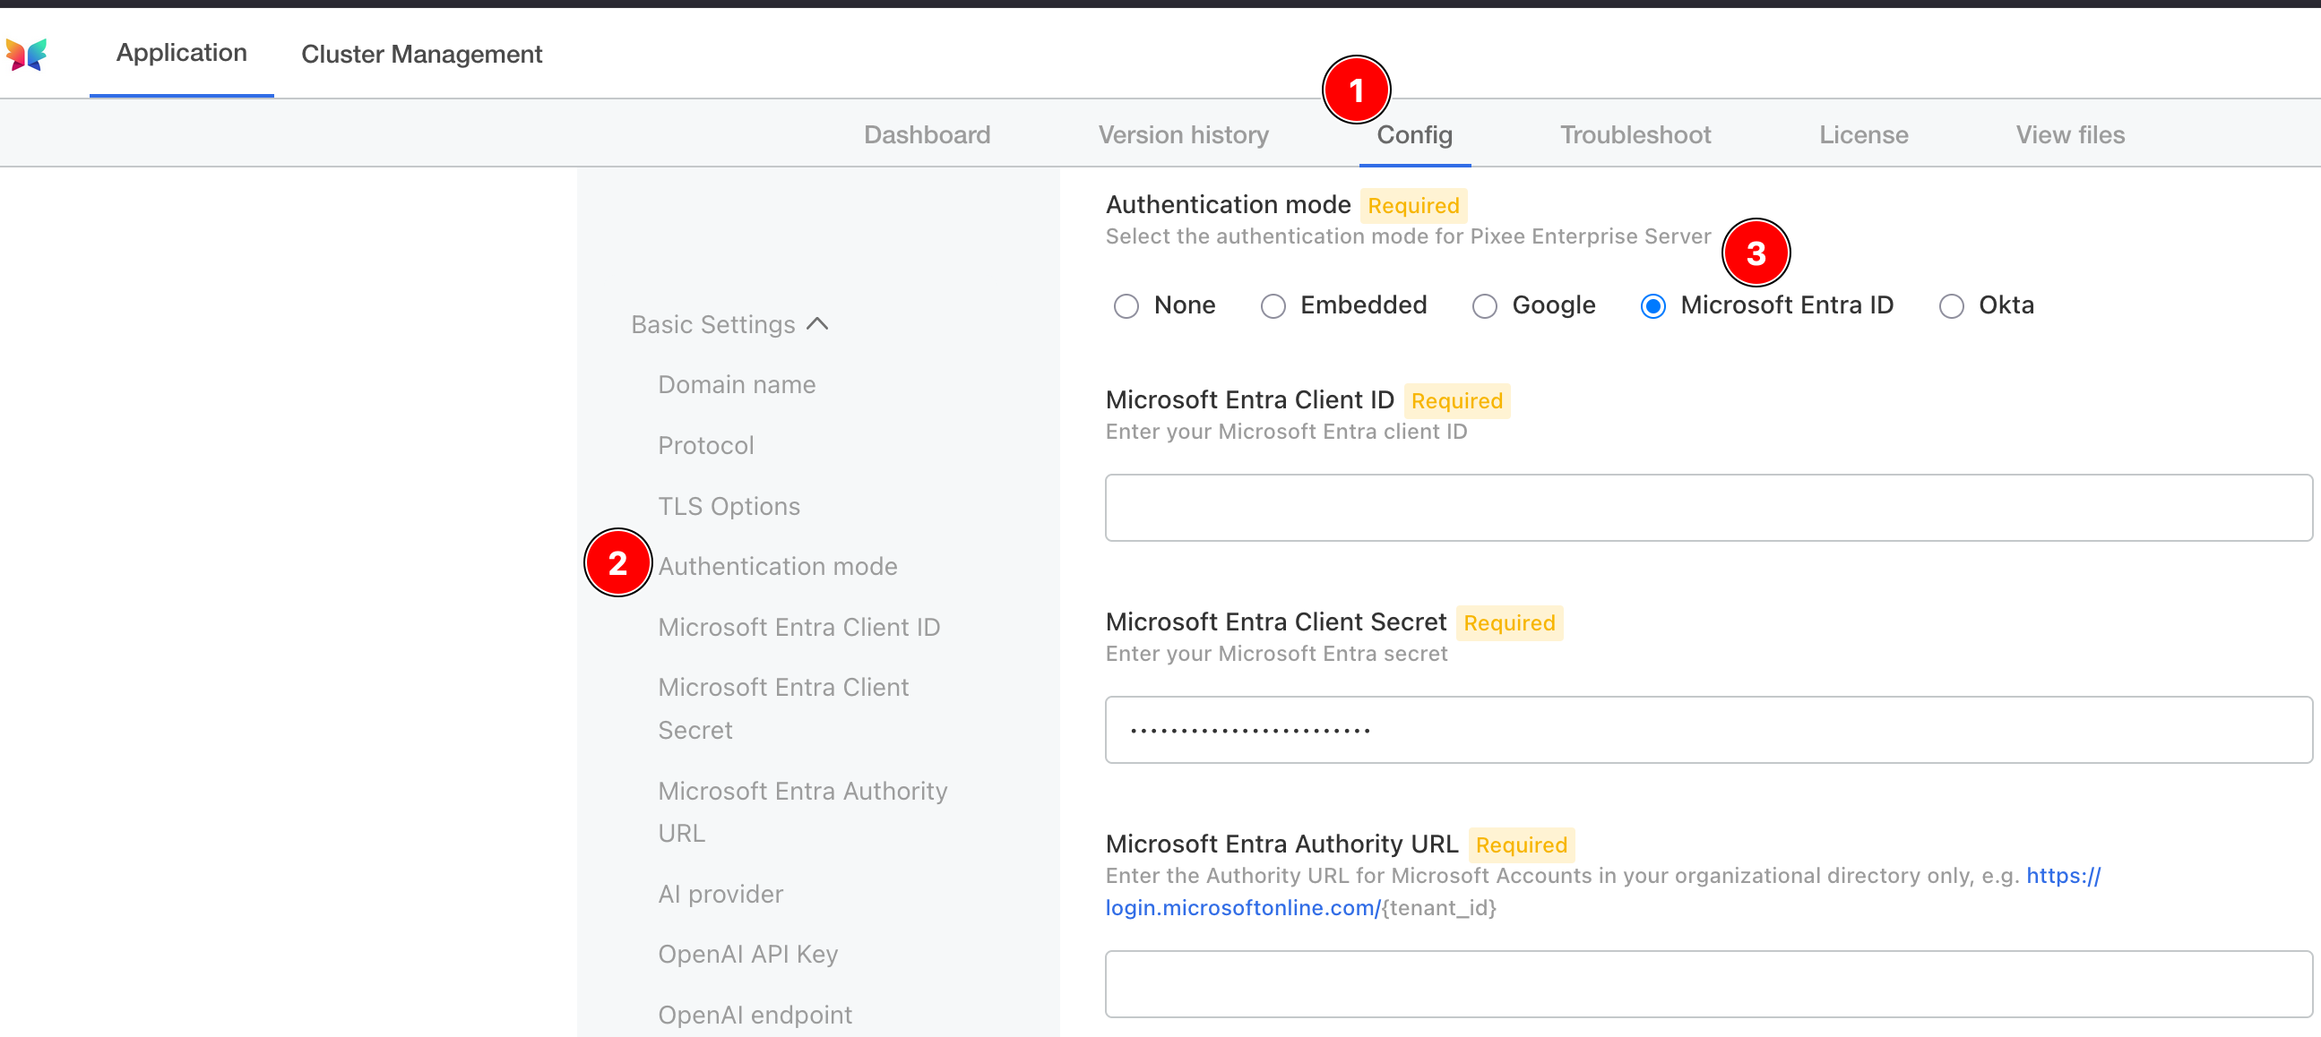Navigate to the Domain name setting
This screenshot has height=1037, width=2321.
(x=736, y=384)
